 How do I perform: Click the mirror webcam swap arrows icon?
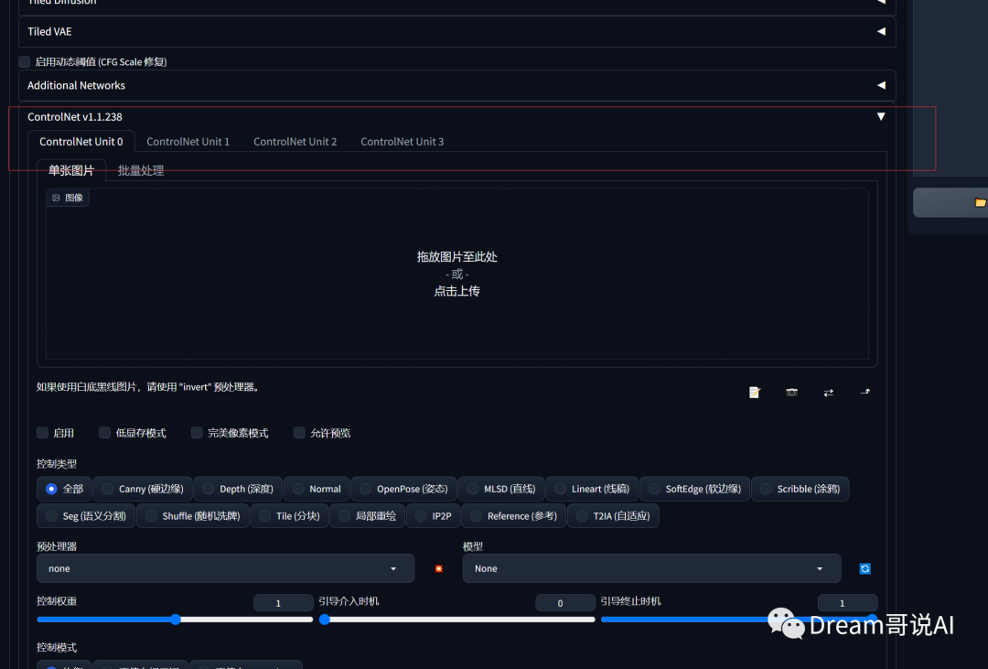coord(829,393)
